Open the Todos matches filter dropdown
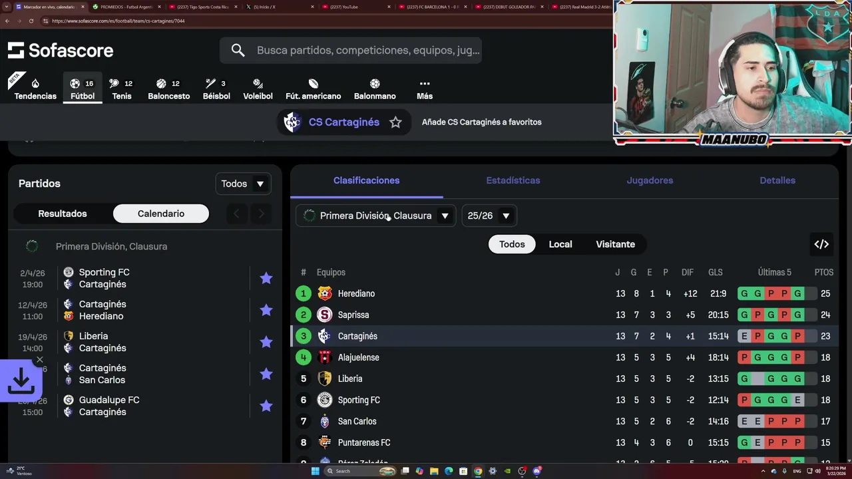This screenshot has width=852, height=479. (x=243, y=184)
